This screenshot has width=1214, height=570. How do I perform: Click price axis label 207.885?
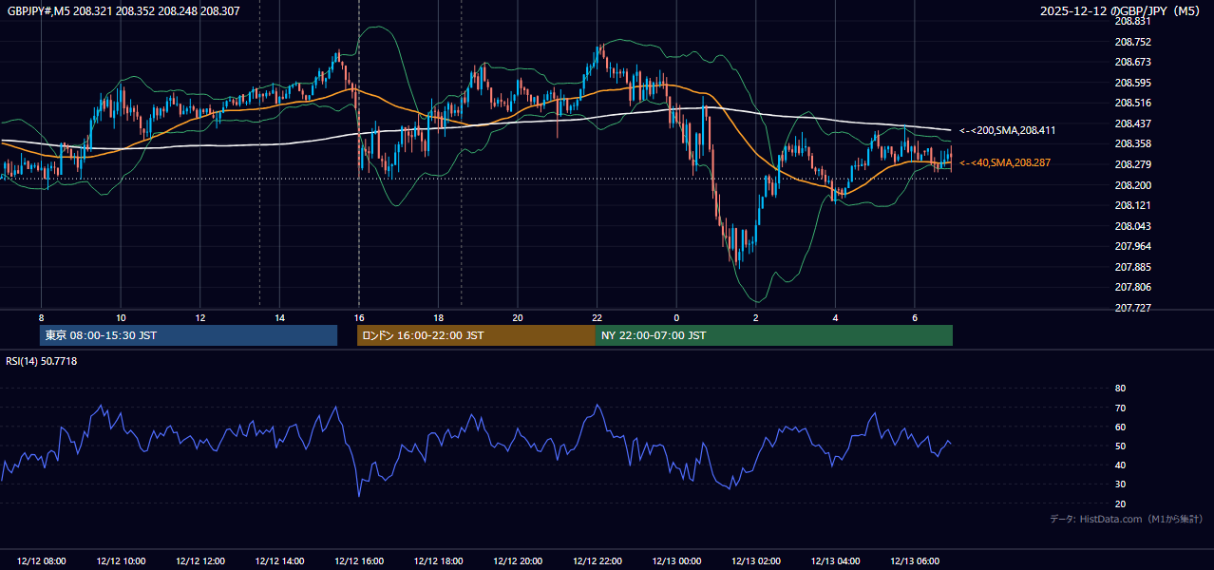coord(1132,267)
